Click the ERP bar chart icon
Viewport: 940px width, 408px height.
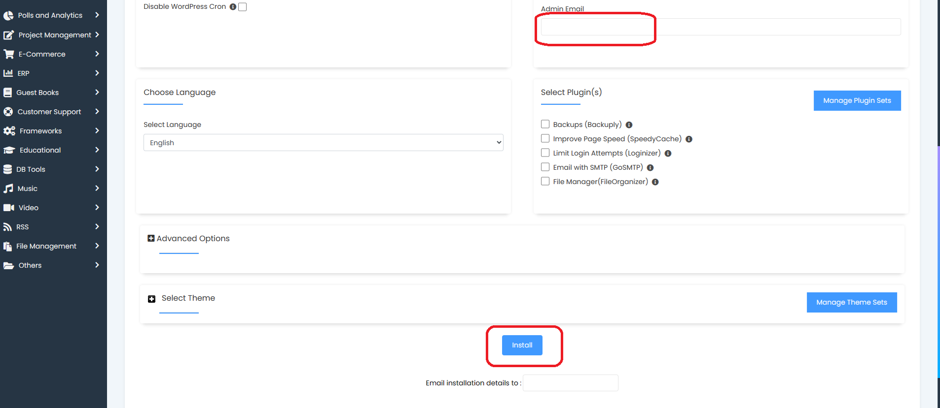coord(8,73)
